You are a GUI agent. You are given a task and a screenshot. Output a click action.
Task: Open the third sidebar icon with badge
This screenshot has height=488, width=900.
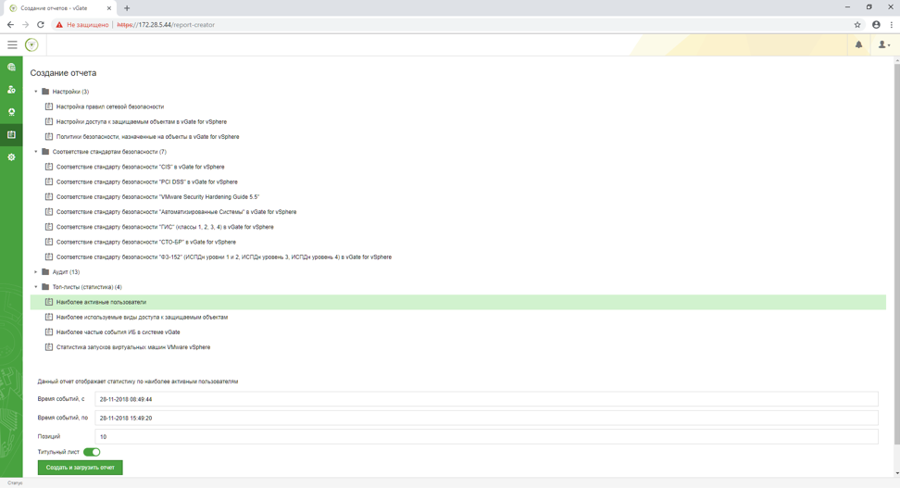point(11,112)
